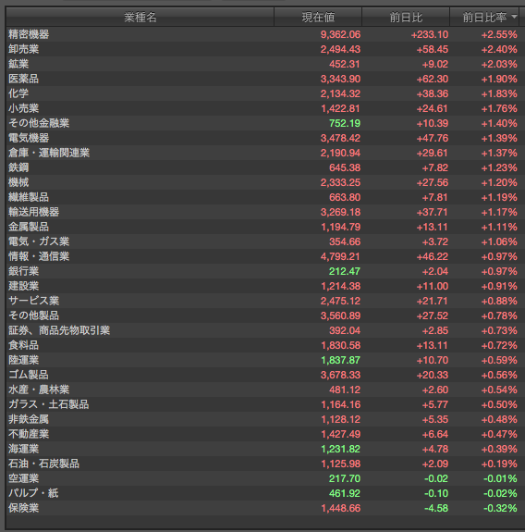The width and height of the screenshot is (525, 532).
Task: Select the 電気機器 sector name
Action: tap(29, 138)
